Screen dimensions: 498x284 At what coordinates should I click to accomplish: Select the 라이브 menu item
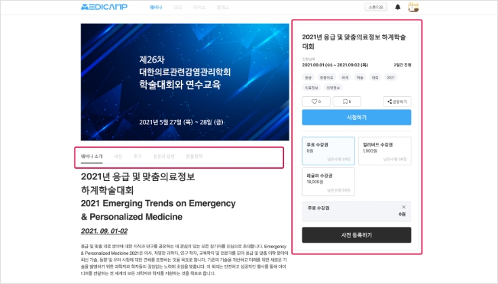coord(199,7)
